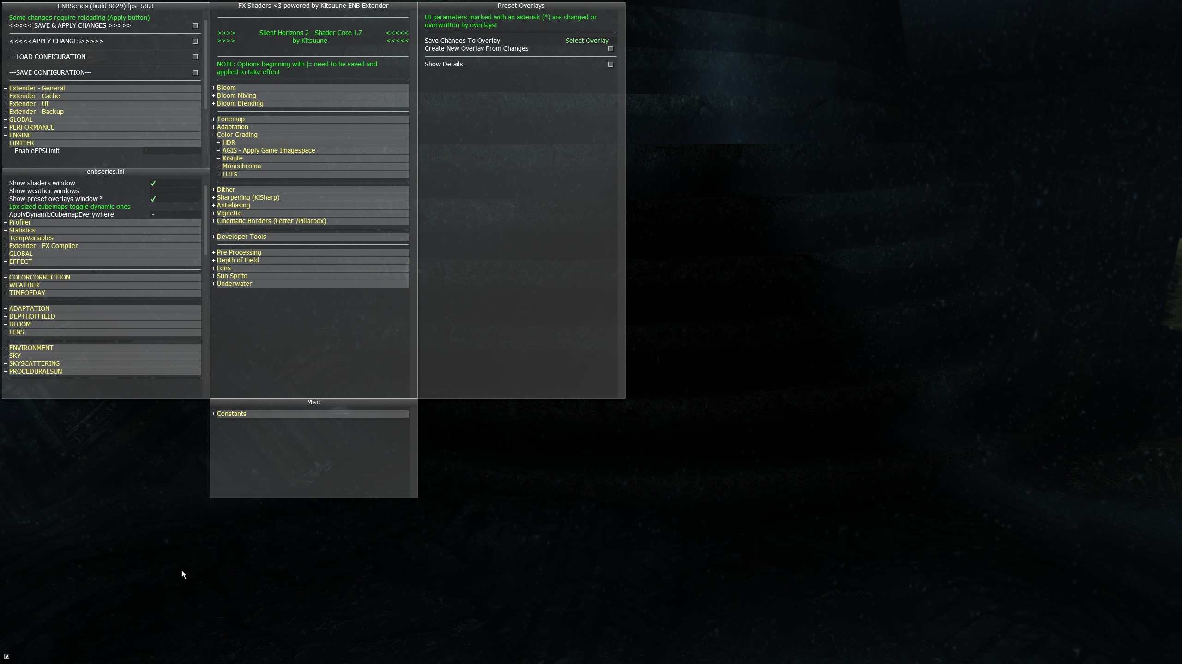Expand EFFECT section
1182x664 pixels.
click(103, 261)
